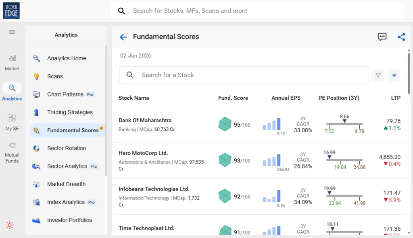This screenshot has height=238, width=413.
Task: Focus the global search field
Action: (x=258, y=11)
